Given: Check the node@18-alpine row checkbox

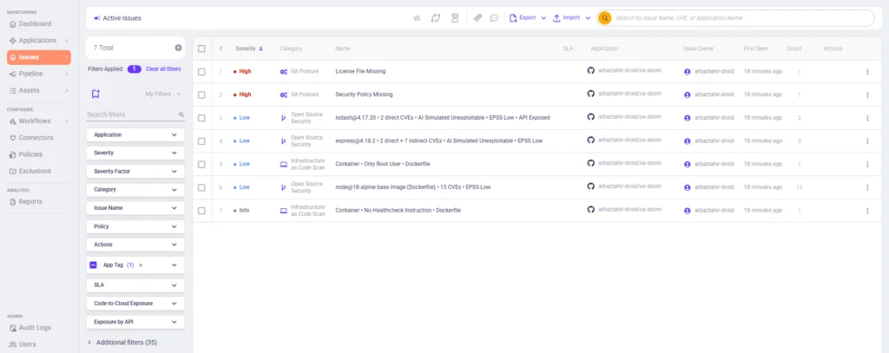Looking at the screenshot, I should [201, 187].
